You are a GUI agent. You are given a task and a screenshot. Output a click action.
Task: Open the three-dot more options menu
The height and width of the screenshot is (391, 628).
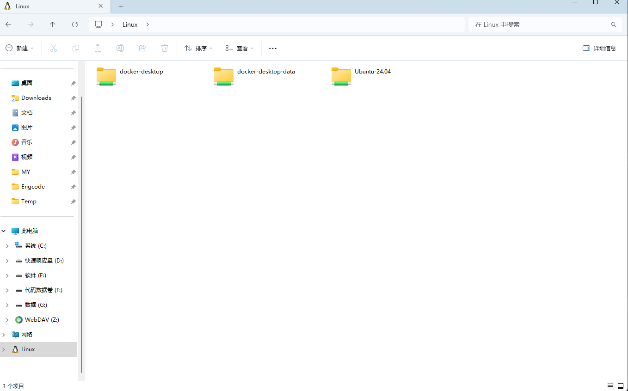pos(273,48)
